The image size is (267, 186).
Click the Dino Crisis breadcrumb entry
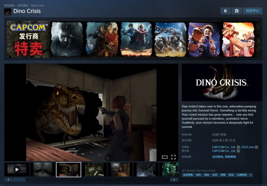[x=37, y=6]
